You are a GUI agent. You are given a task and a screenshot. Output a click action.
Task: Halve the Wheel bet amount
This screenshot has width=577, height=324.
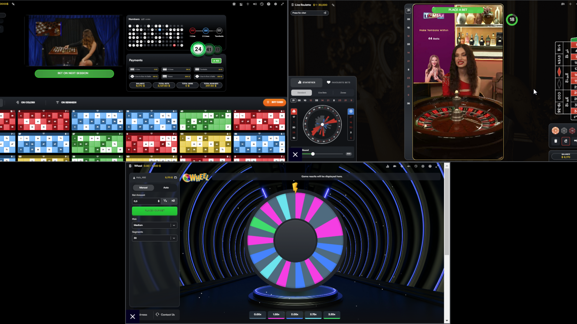(x=165, y=201)
